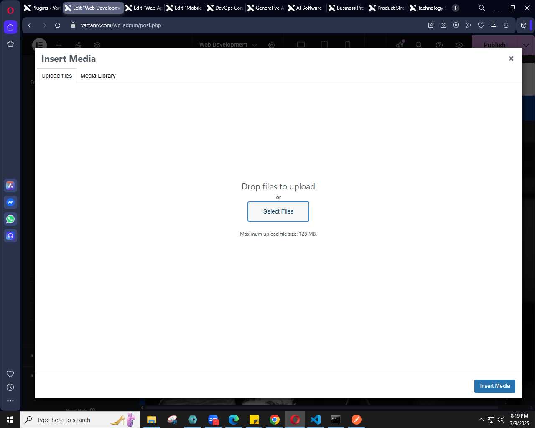The height and width of the screenshot is (428, 535).
Task: Click the Elementor add element plus icon
Action: tap(59, 44)
